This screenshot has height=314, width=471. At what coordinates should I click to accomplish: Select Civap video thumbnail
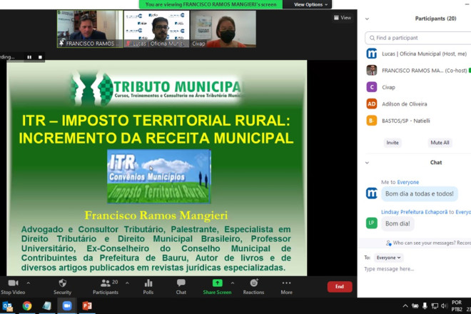pos(223,29)
